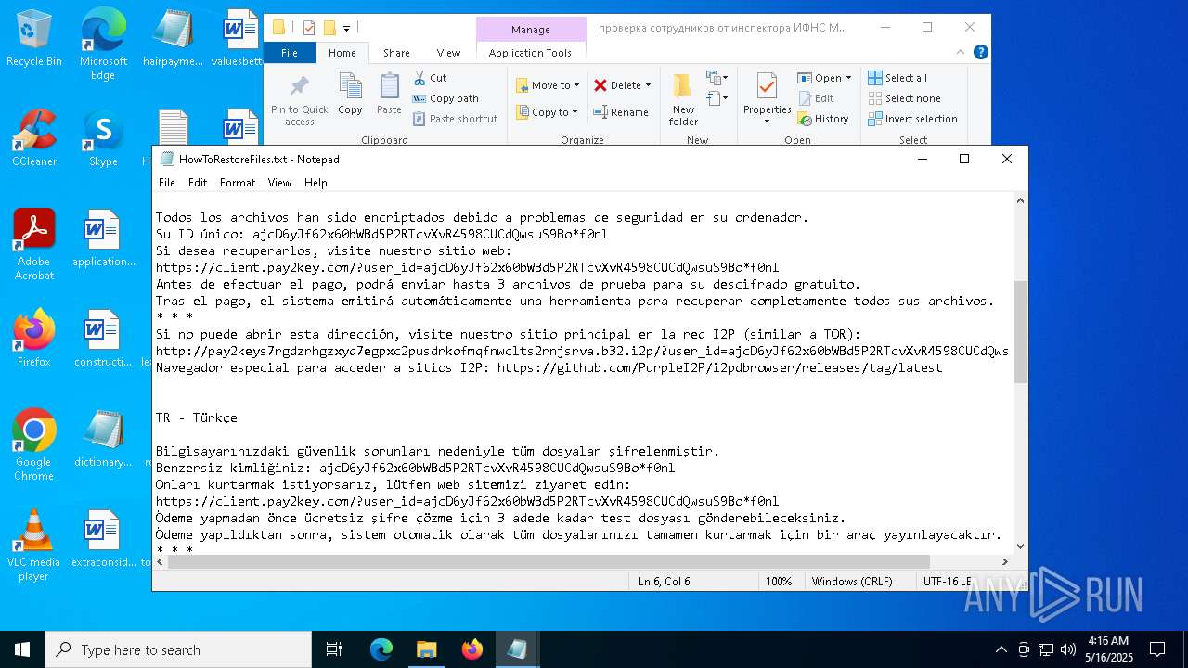The height and width of the screenshot is (668, 1188).
Task: Select CCleaner desktop icon
Action: point(34,139)
